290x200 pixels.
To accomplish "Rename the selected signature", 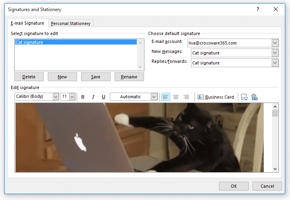I will 129,77.
